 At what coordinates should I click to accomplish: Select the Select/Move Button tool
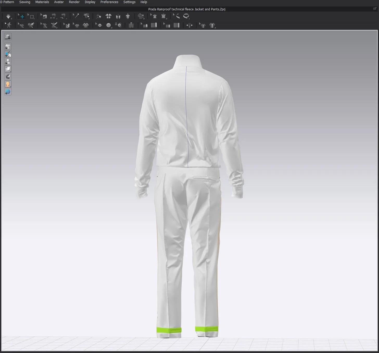[99, 25]
